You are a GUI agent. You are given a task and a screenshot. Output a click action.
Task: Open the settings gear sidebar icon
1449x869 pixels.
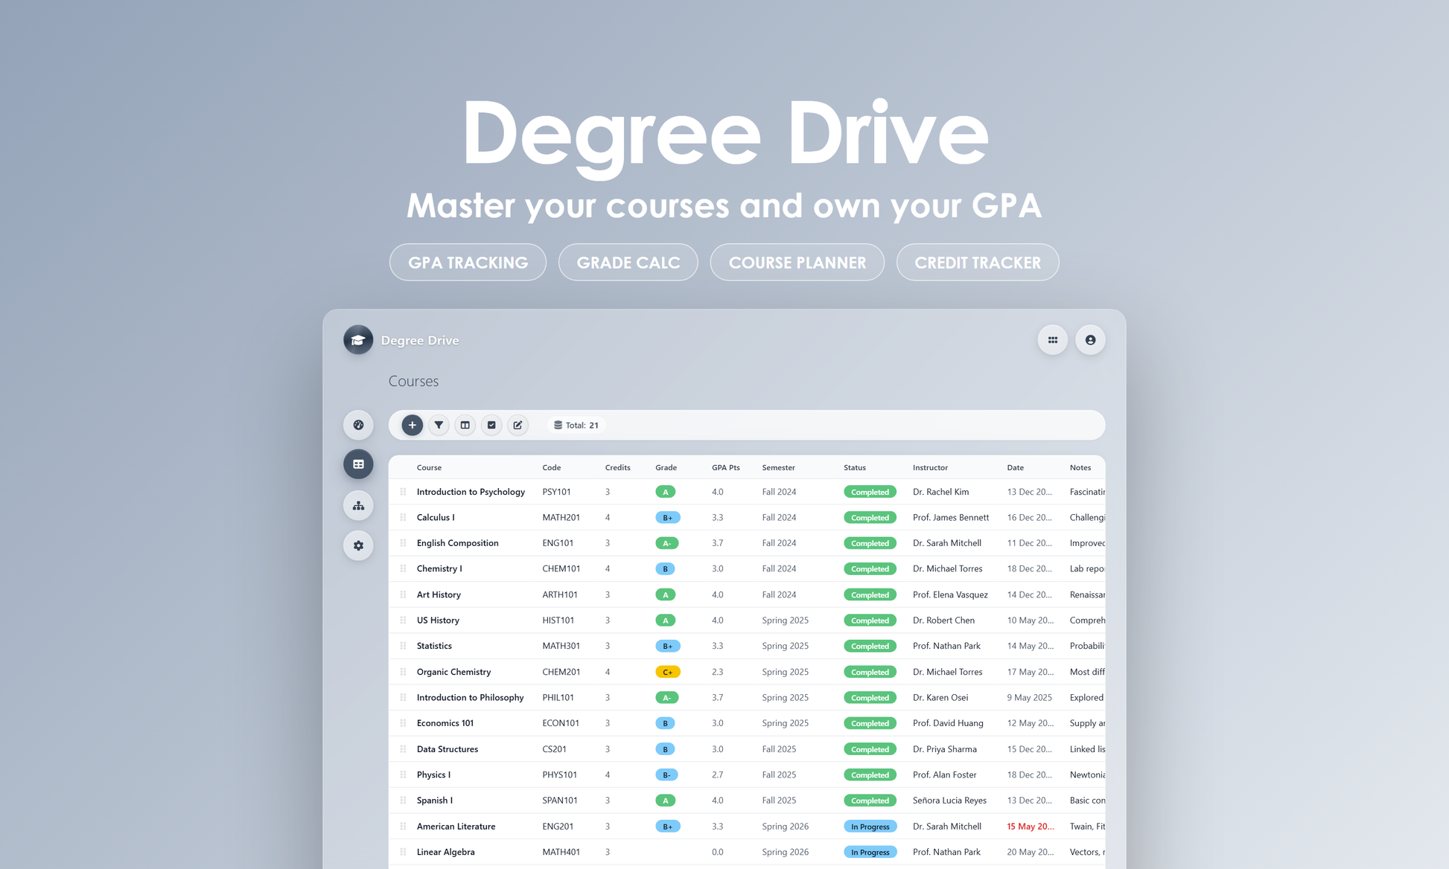tap(358, 545)
